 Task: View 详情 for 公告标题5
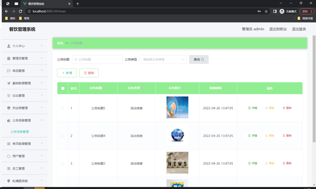253,108
